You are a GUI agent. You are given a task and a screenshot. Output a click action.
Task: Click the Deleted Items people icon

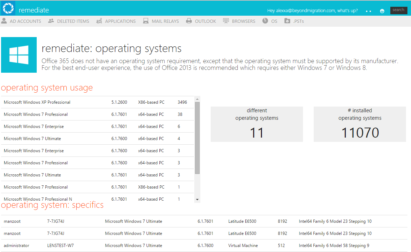pos(51,21)
